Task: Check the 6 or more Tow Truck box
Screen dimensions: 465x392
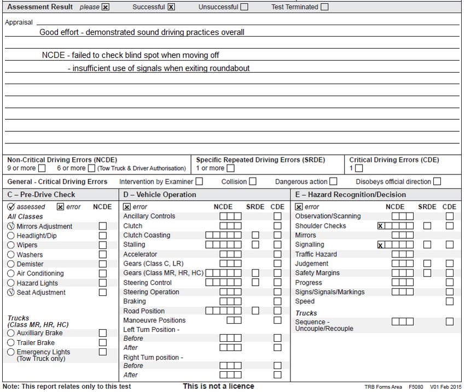Action: [x=92, y=168]
